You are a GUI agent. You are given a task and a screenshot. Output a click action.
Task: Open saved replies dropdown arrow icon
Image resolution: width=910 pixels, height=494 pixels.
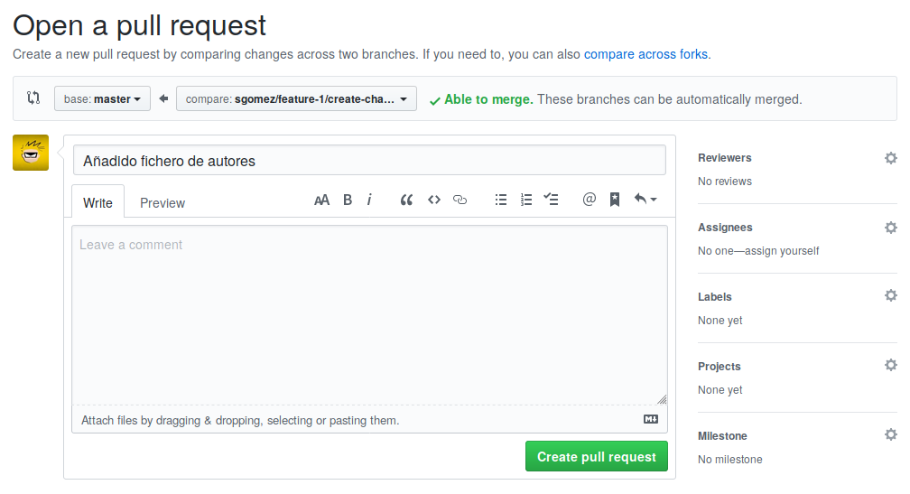point(645,200)
